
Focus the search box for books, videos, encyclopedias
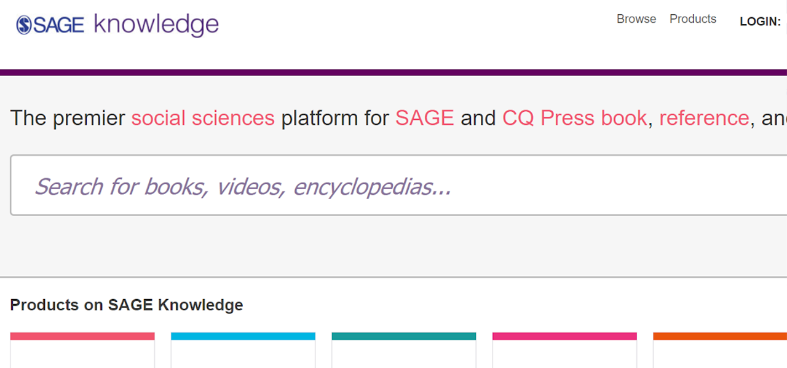pos(398,186)
